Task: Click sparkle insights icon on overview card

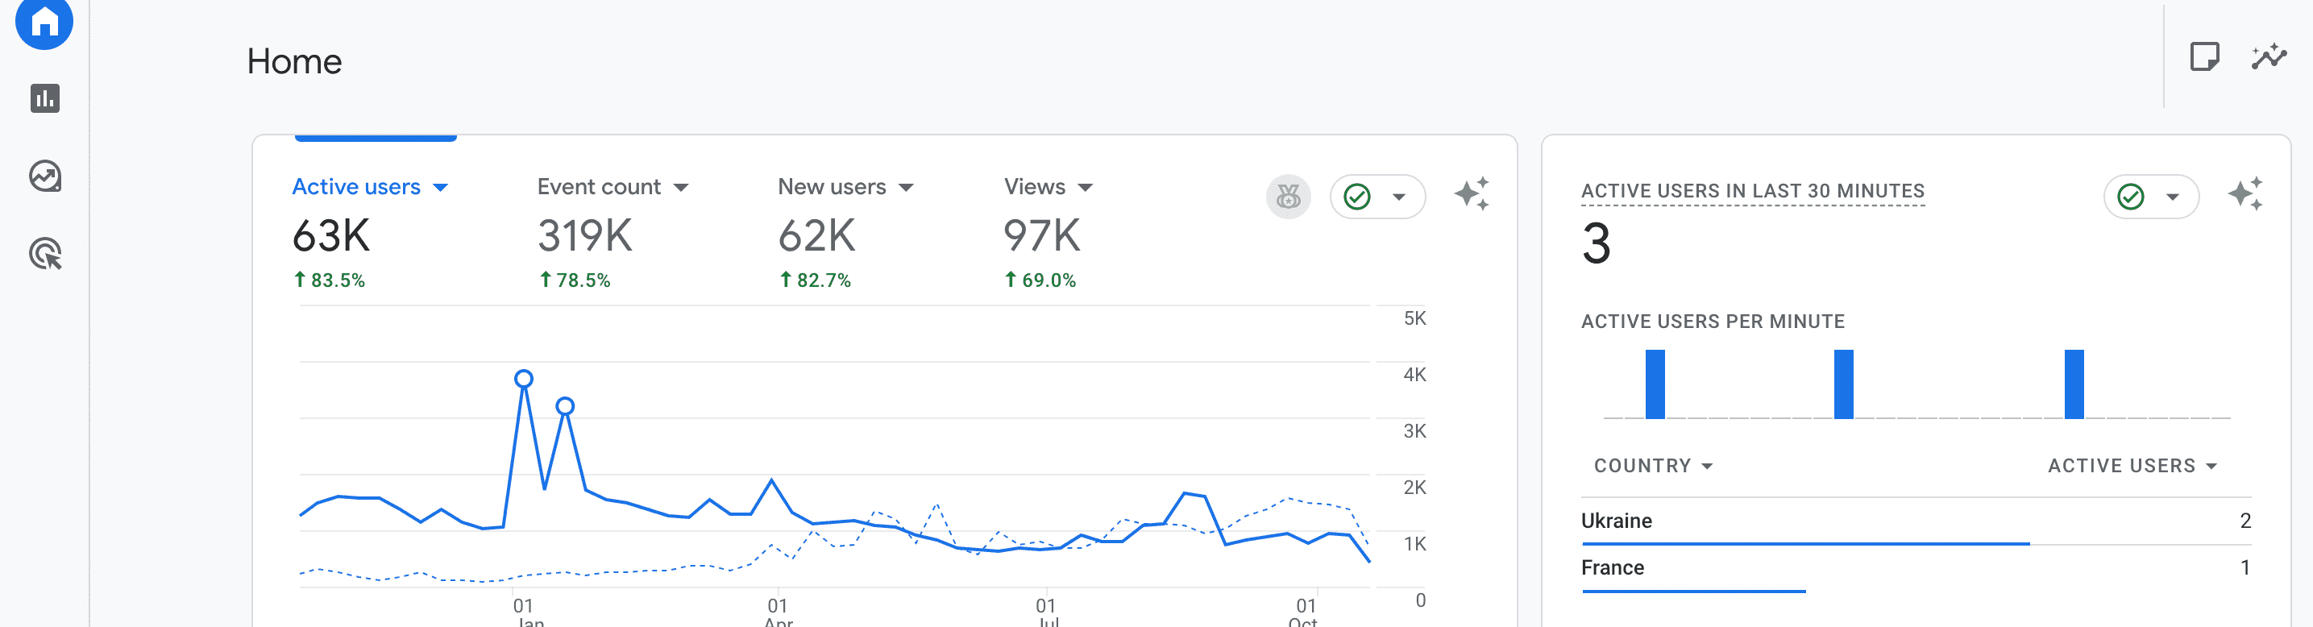Action: click(x=1472, y=194)
